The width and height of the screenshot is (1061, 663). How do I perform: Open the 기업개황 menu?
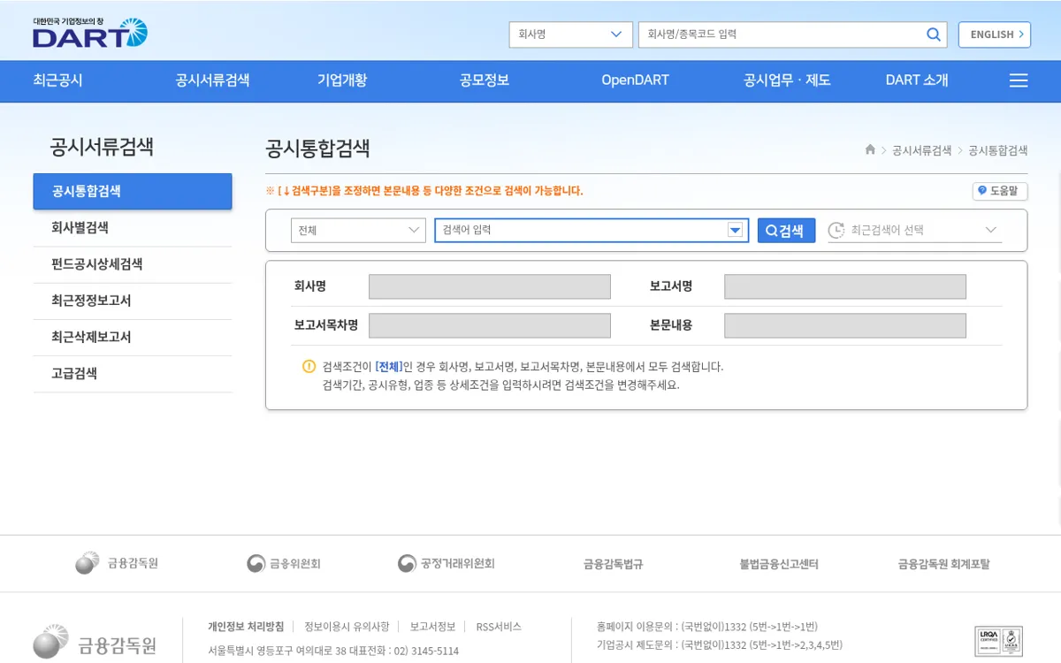[x=342, y=80]
